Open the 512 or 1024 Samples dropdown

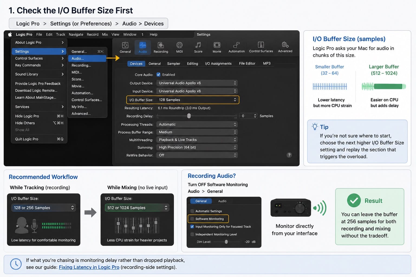[137, 207]
